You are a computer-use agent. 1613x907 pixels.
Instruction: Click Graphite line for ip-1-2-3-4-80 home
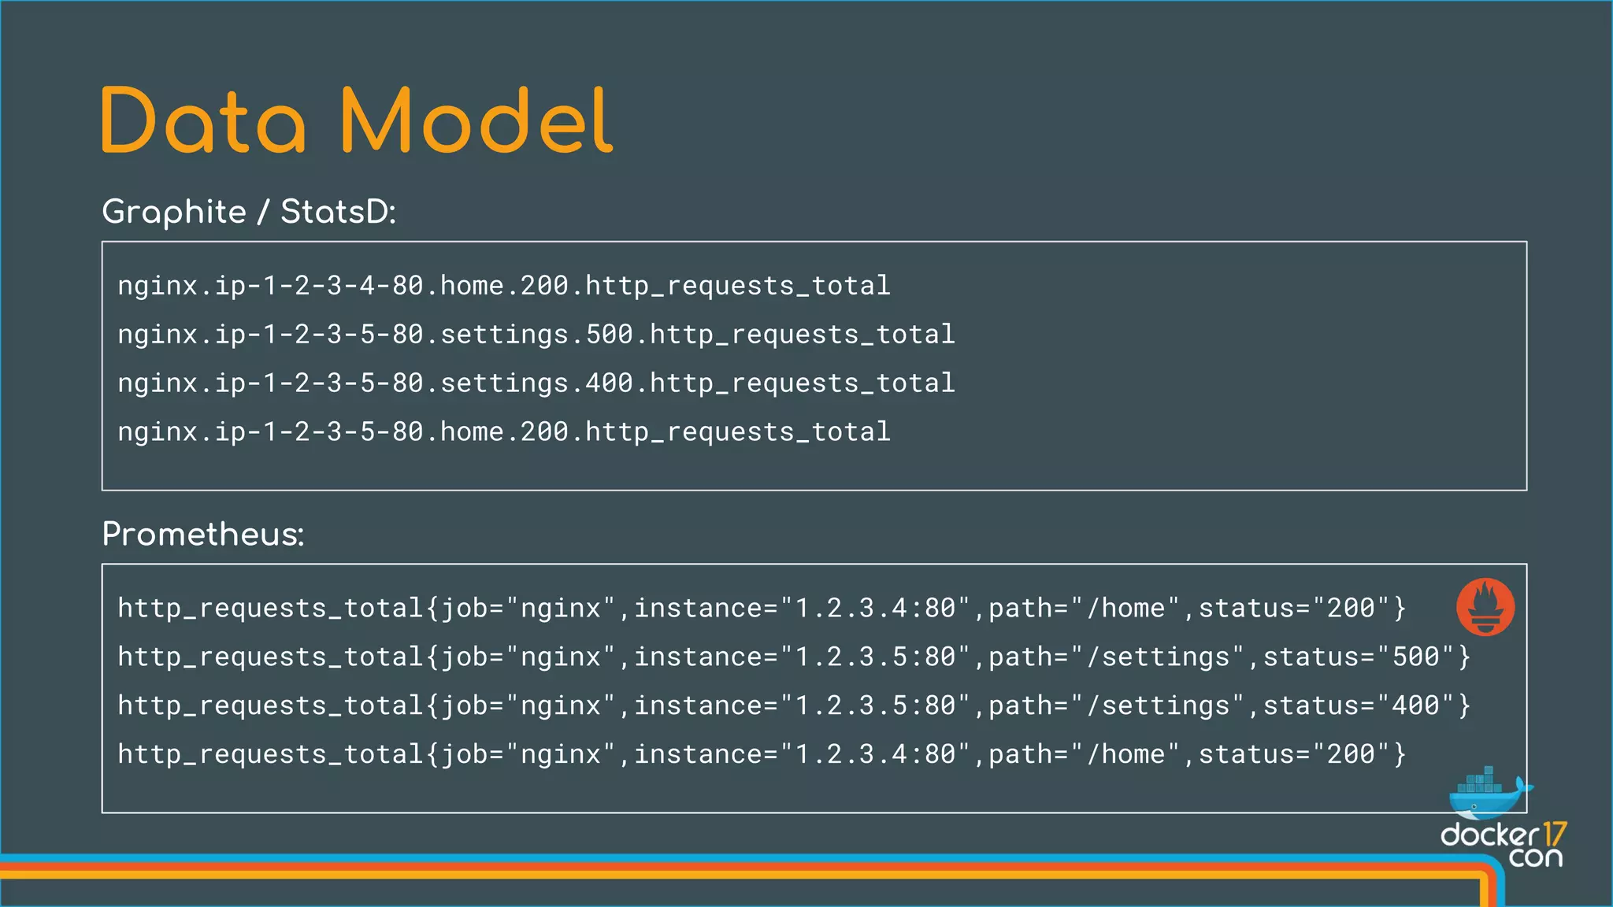504,285
